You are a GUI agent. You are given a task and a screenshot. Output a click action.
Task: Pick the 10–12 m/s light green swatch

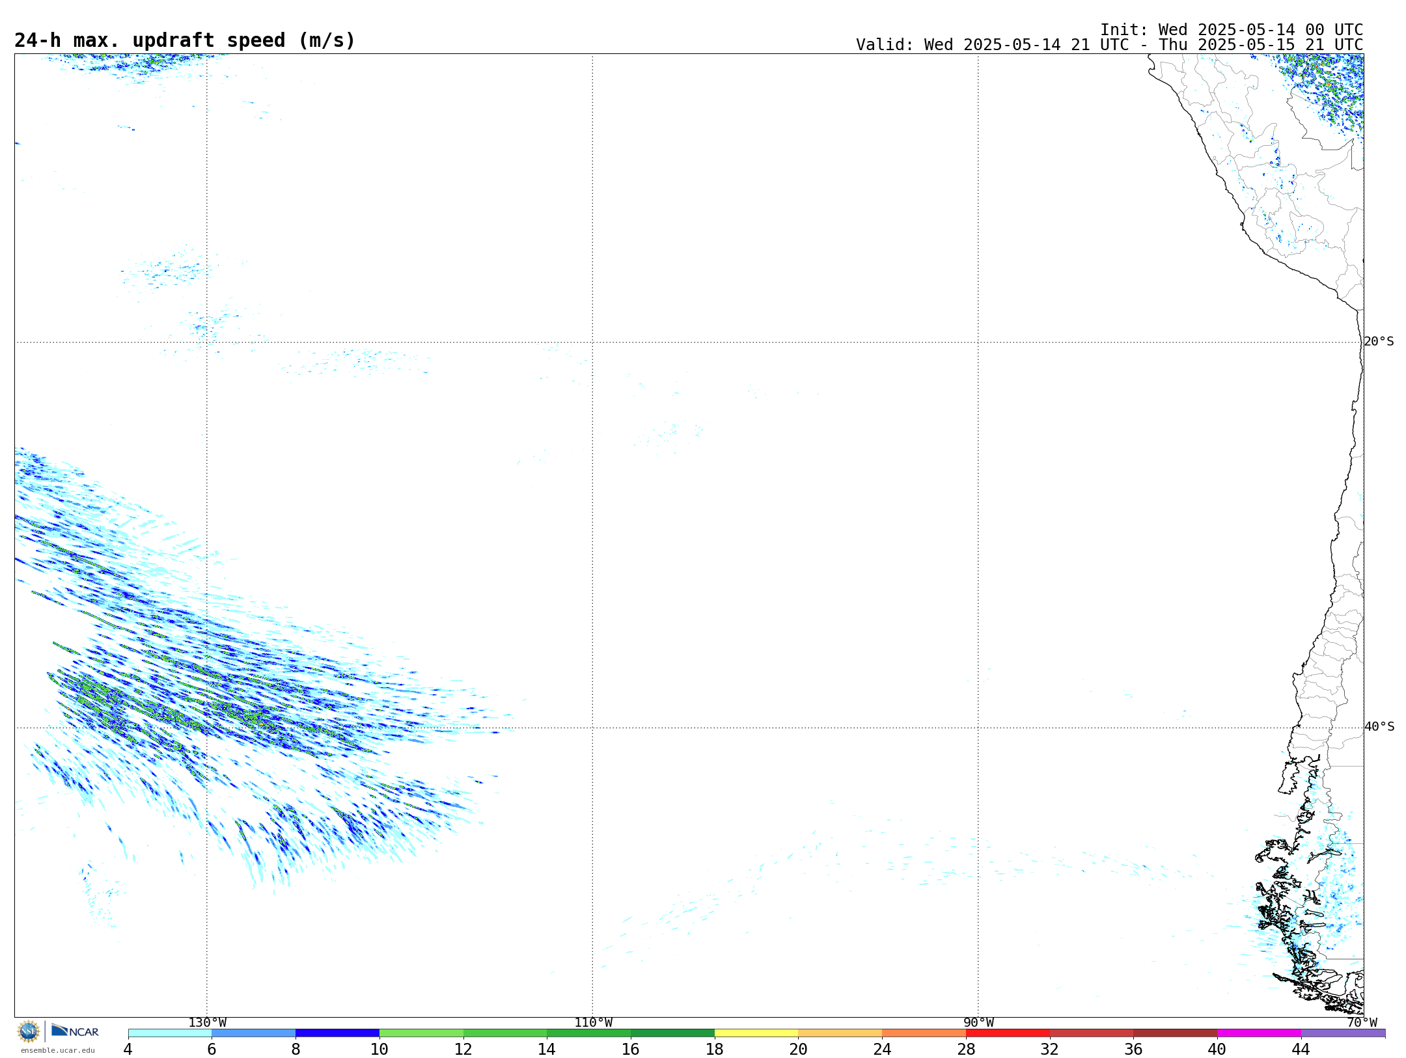point(421,1033)
